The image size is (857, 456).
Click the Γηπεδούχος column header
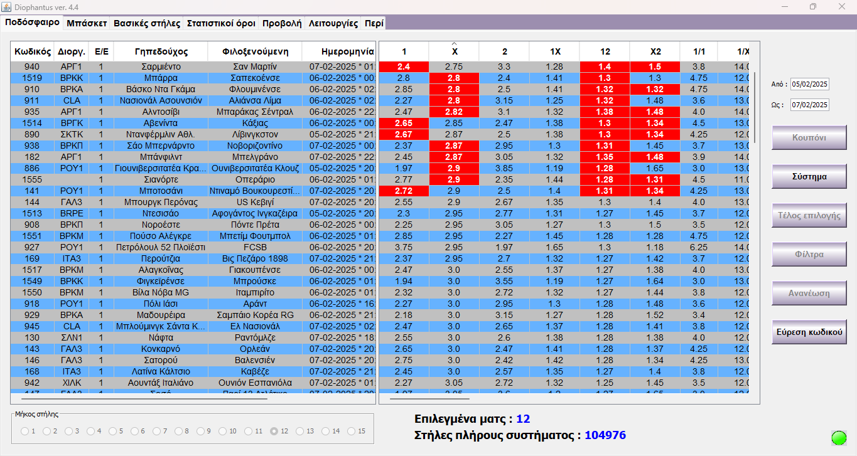pos(161,51)
